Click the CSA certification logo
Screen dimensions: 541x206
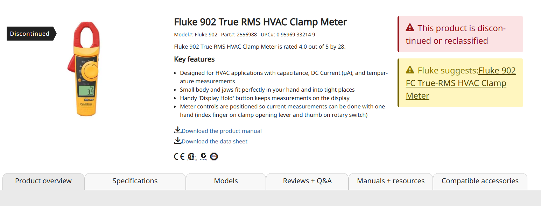tap(191, 157)
